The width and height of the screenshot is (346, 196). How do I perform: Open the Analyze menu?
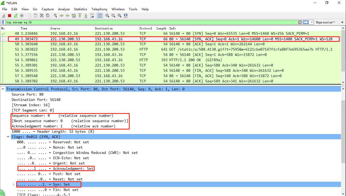64,9
